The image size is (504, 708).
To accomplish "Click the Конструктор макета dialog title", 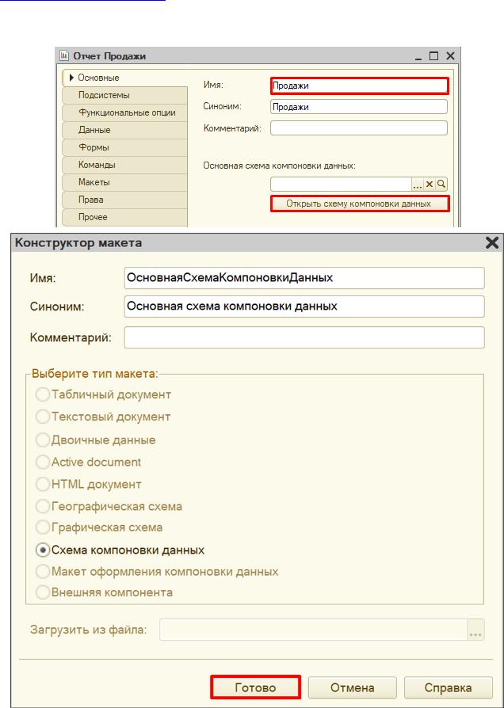I will pyautogui.click(x=78, y=243).
